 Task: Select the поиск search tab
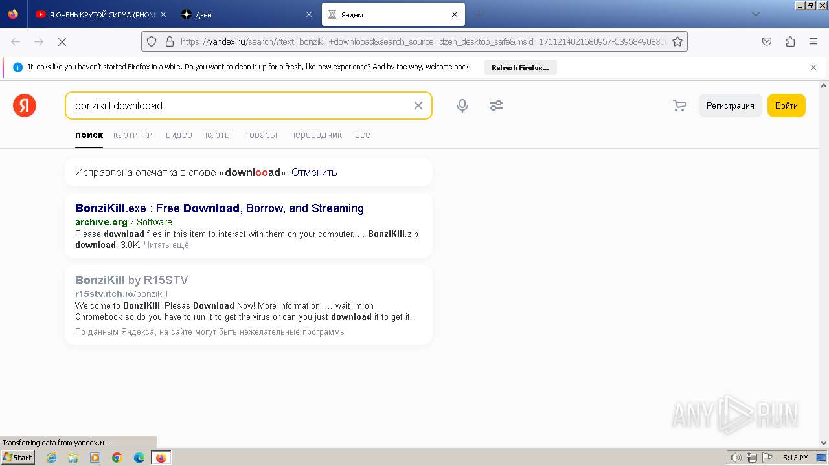pos(89,135)
